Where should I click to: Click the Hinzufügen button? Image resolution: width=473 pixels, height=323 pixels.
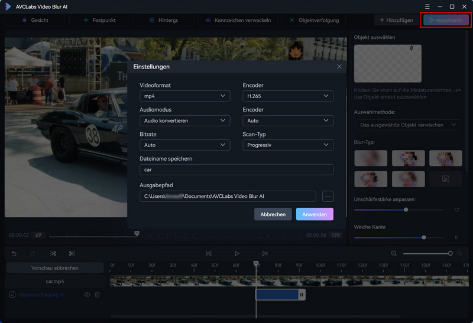pyautogui.click(x=396, y=20)
